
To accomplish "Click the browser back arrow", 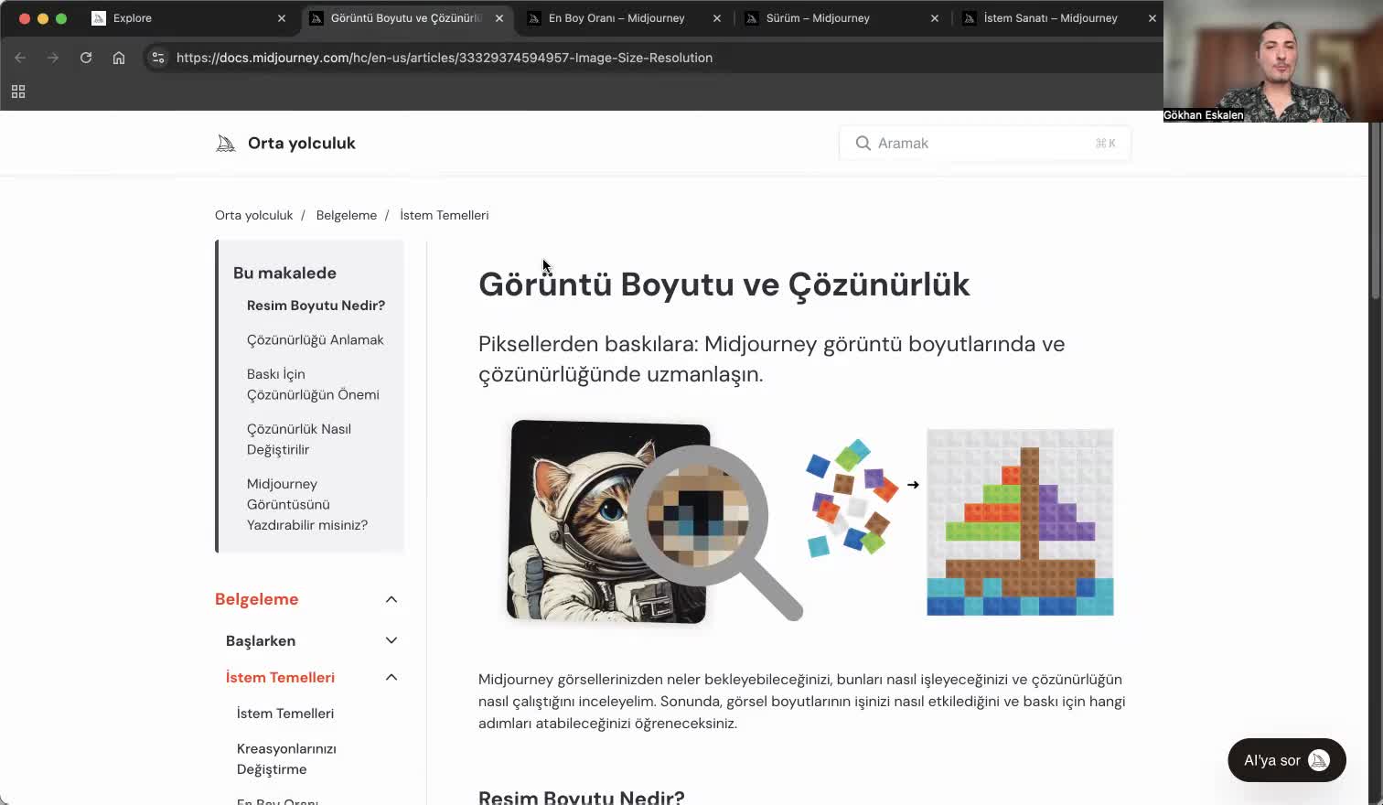I will pos(20,58).
